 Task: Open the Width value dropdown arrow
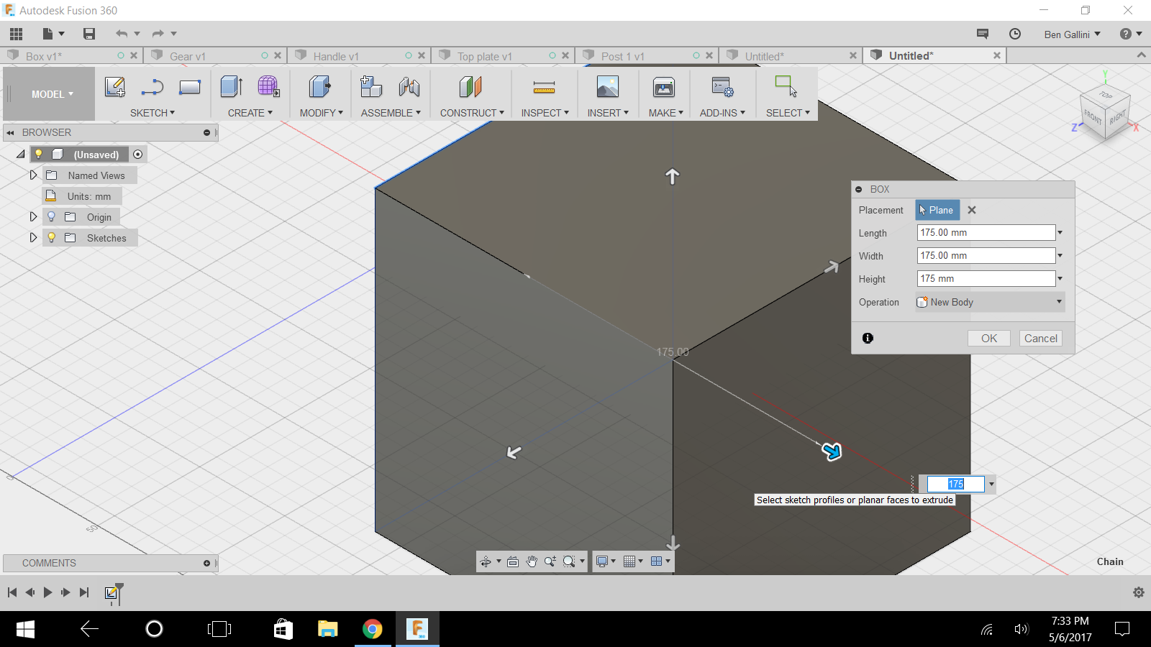coord(1060,255)
